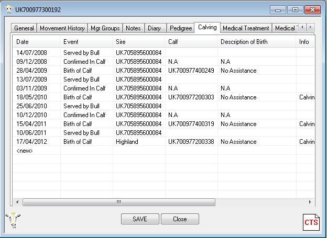Click the Event column header
Viewport: 327px width, 238px height.
coord(86,42)
